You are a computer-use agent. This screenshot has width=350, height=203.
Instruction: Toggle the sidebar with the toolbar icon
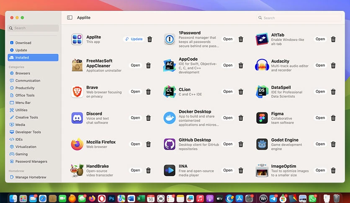click(x=69, y=18)
